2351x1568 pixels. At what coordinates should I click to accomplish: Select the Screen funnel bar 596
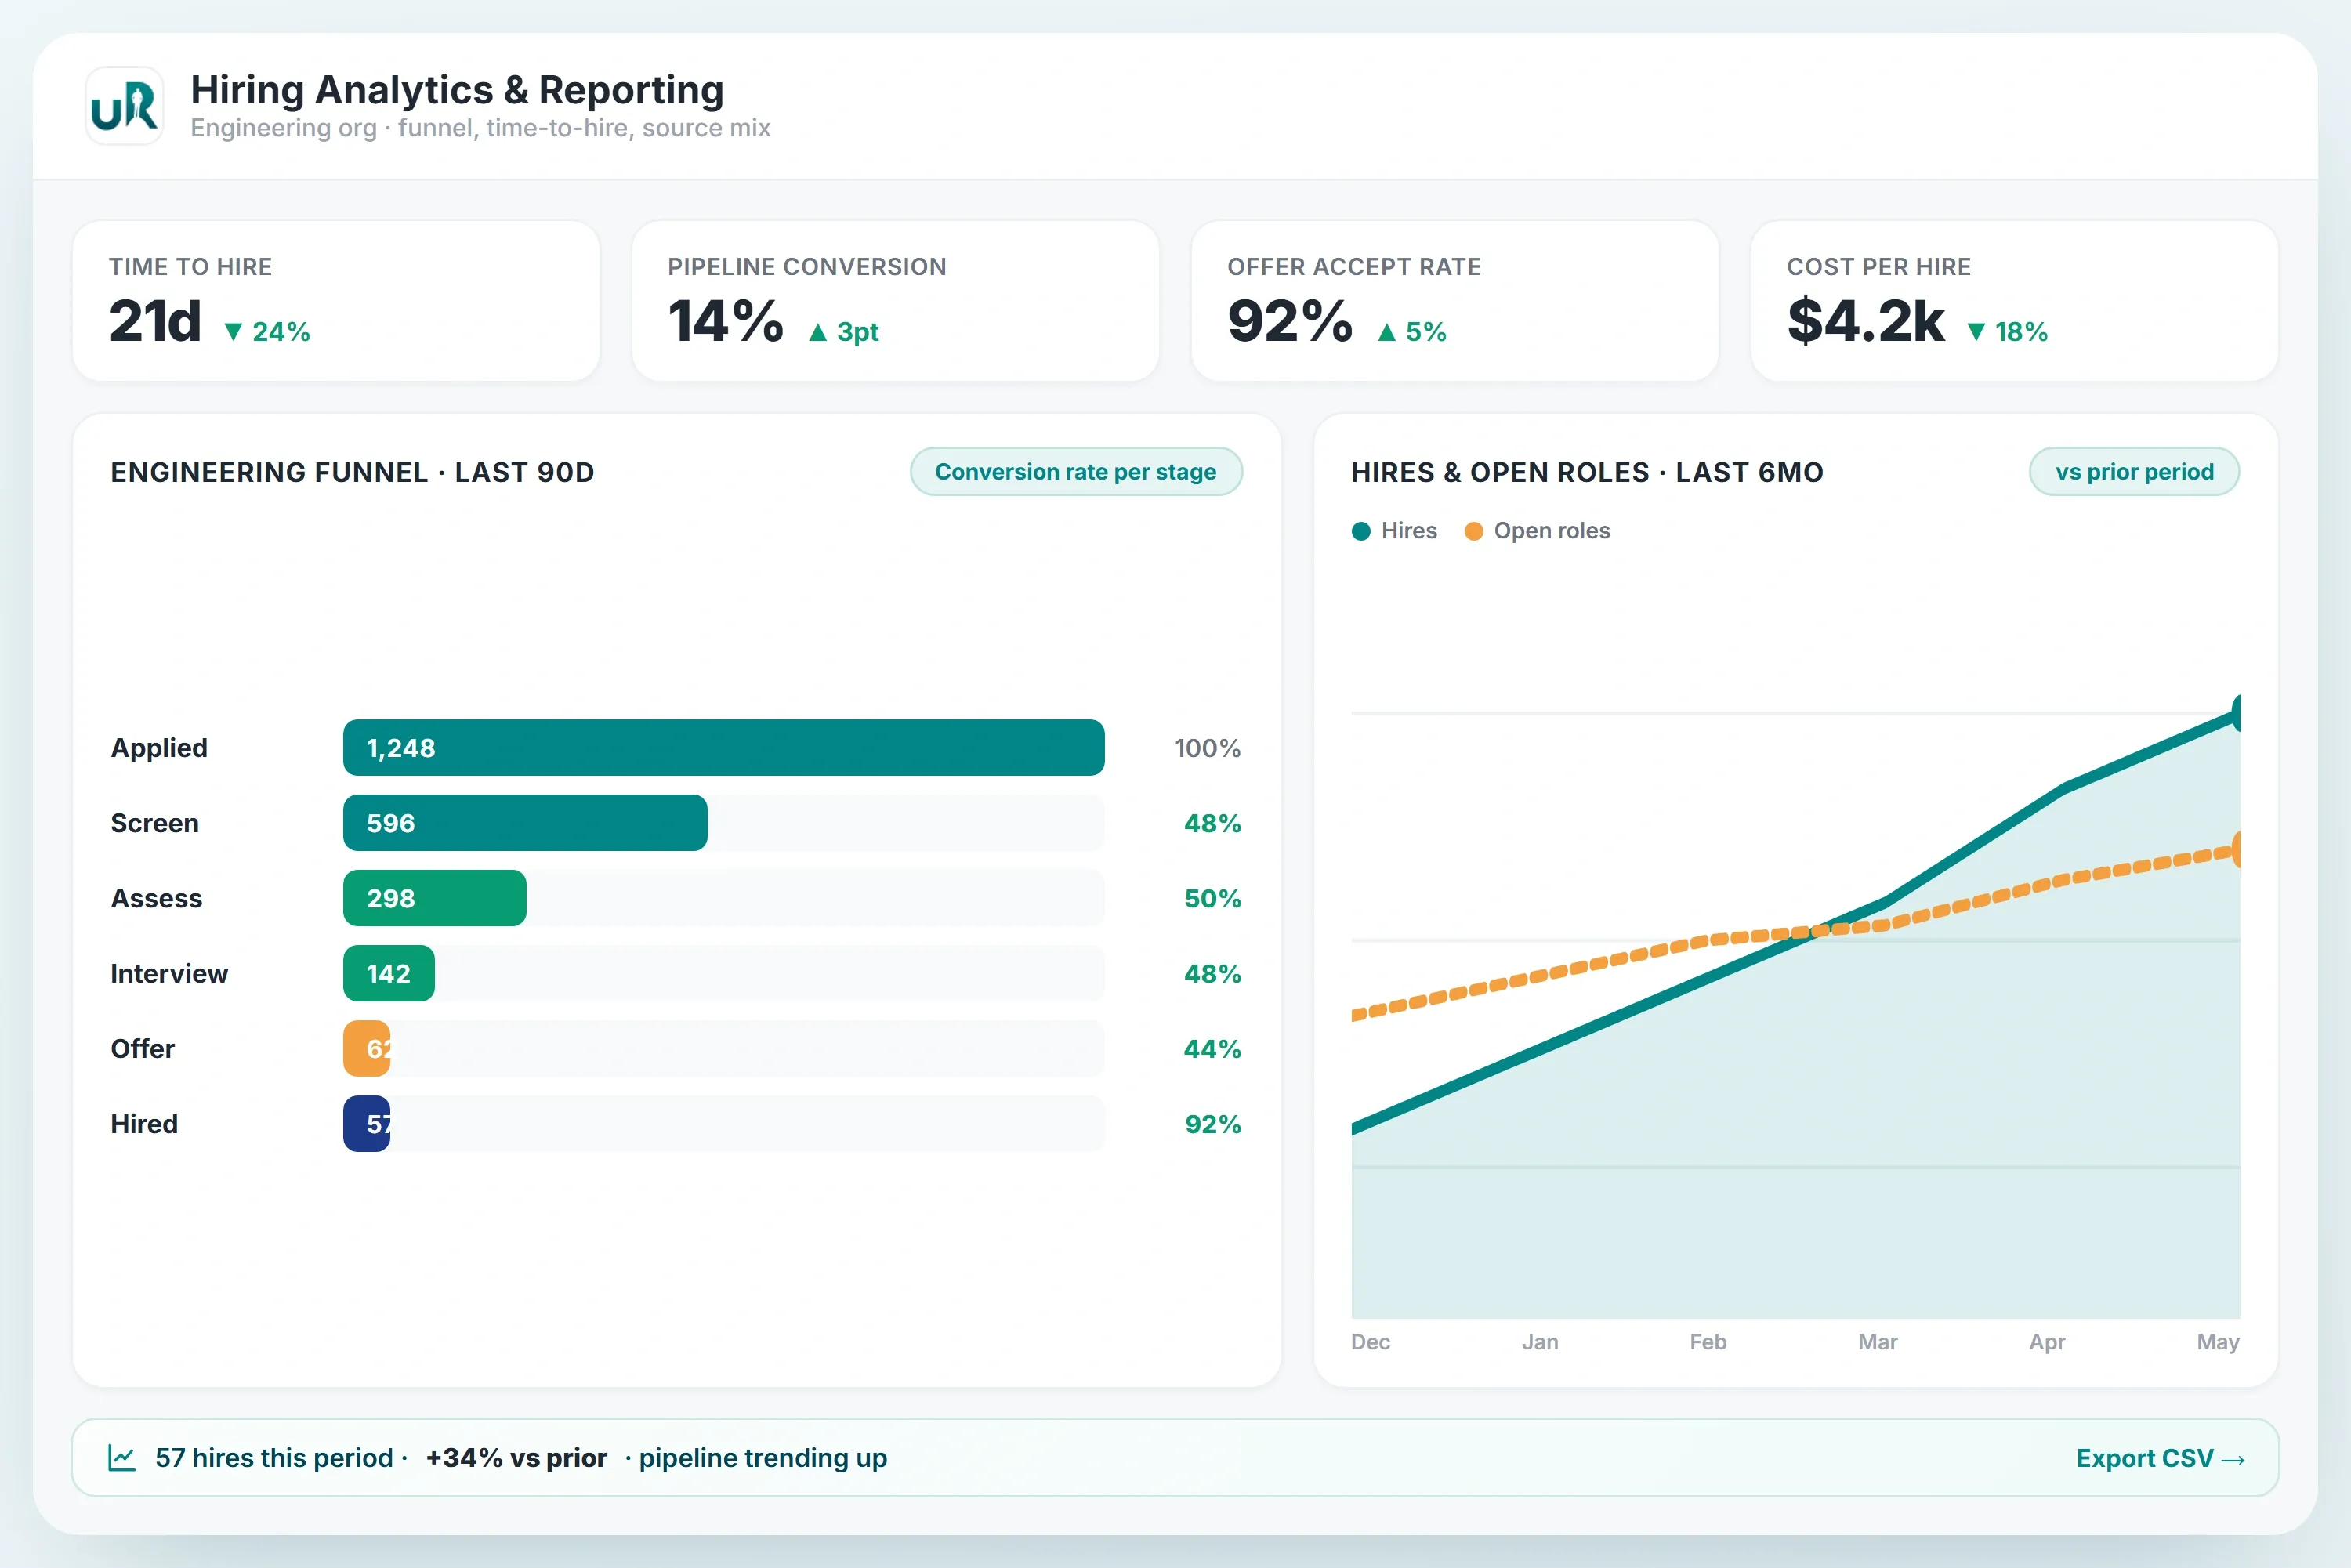525,823
